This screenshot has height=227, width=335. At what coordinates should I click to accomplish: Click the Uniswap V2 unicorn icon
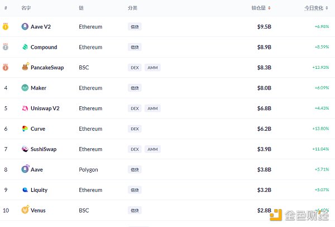coord(25,108)
